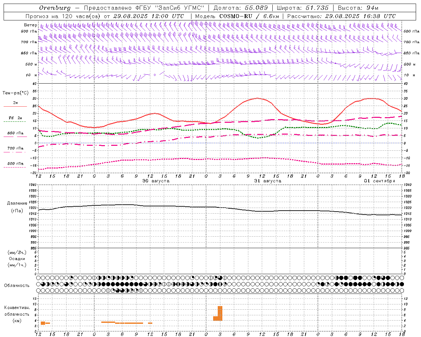
Task: Click the Прогноз на 120 часа(ов) text
Action: coord(63,16)
